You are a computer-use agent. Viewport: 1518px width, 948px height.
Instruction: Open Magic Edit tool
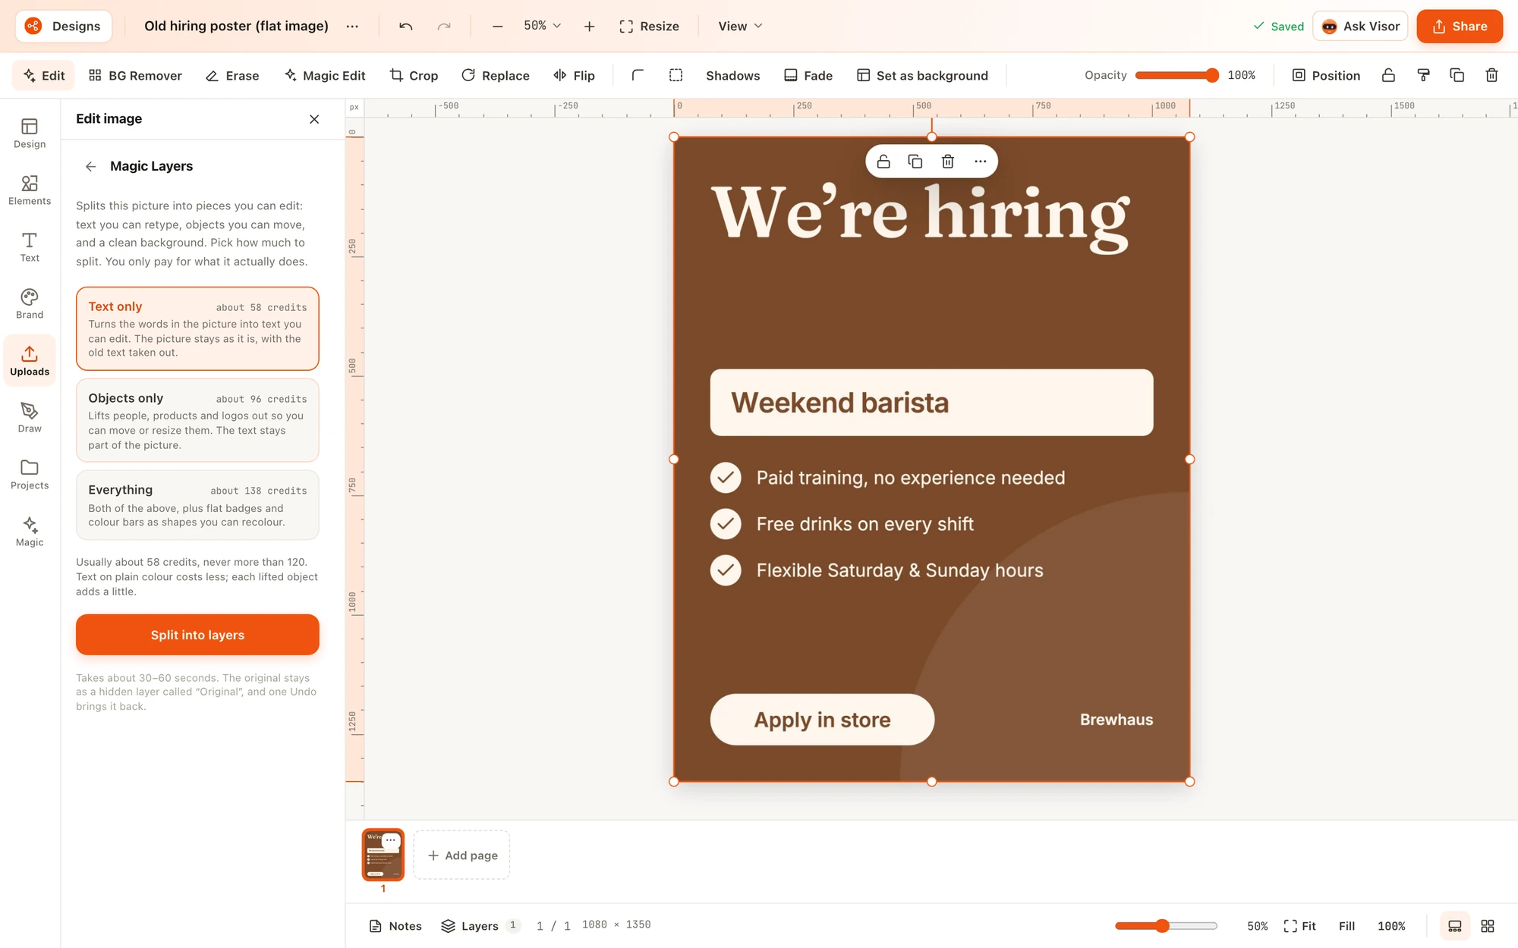click(x=325, y=75)
